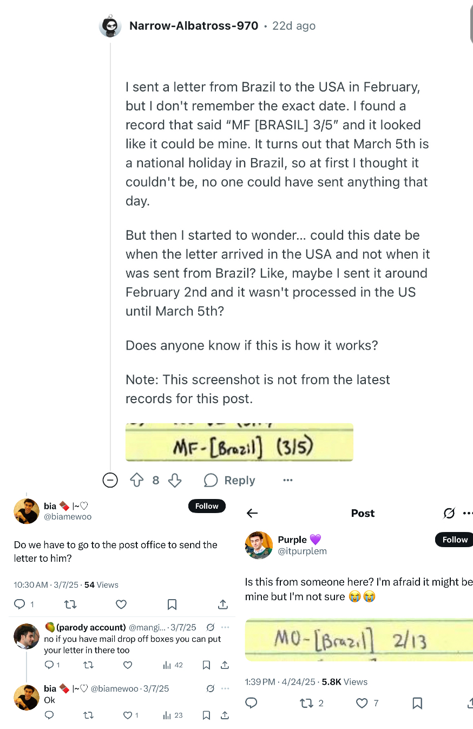Screen dimensions: 473x729
Task: Retweet bia's main post-office tweet
Action: [70, 604]
